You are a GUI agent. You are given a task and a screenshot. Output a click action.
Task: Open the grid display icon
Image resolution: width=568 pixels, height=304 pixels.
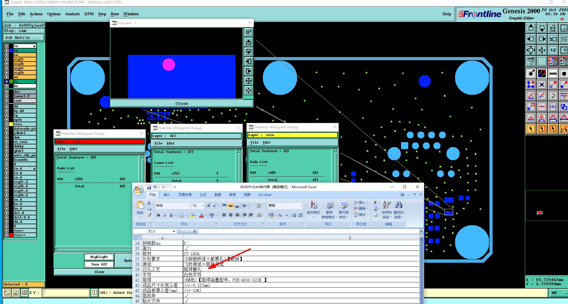tap(542, 61)
